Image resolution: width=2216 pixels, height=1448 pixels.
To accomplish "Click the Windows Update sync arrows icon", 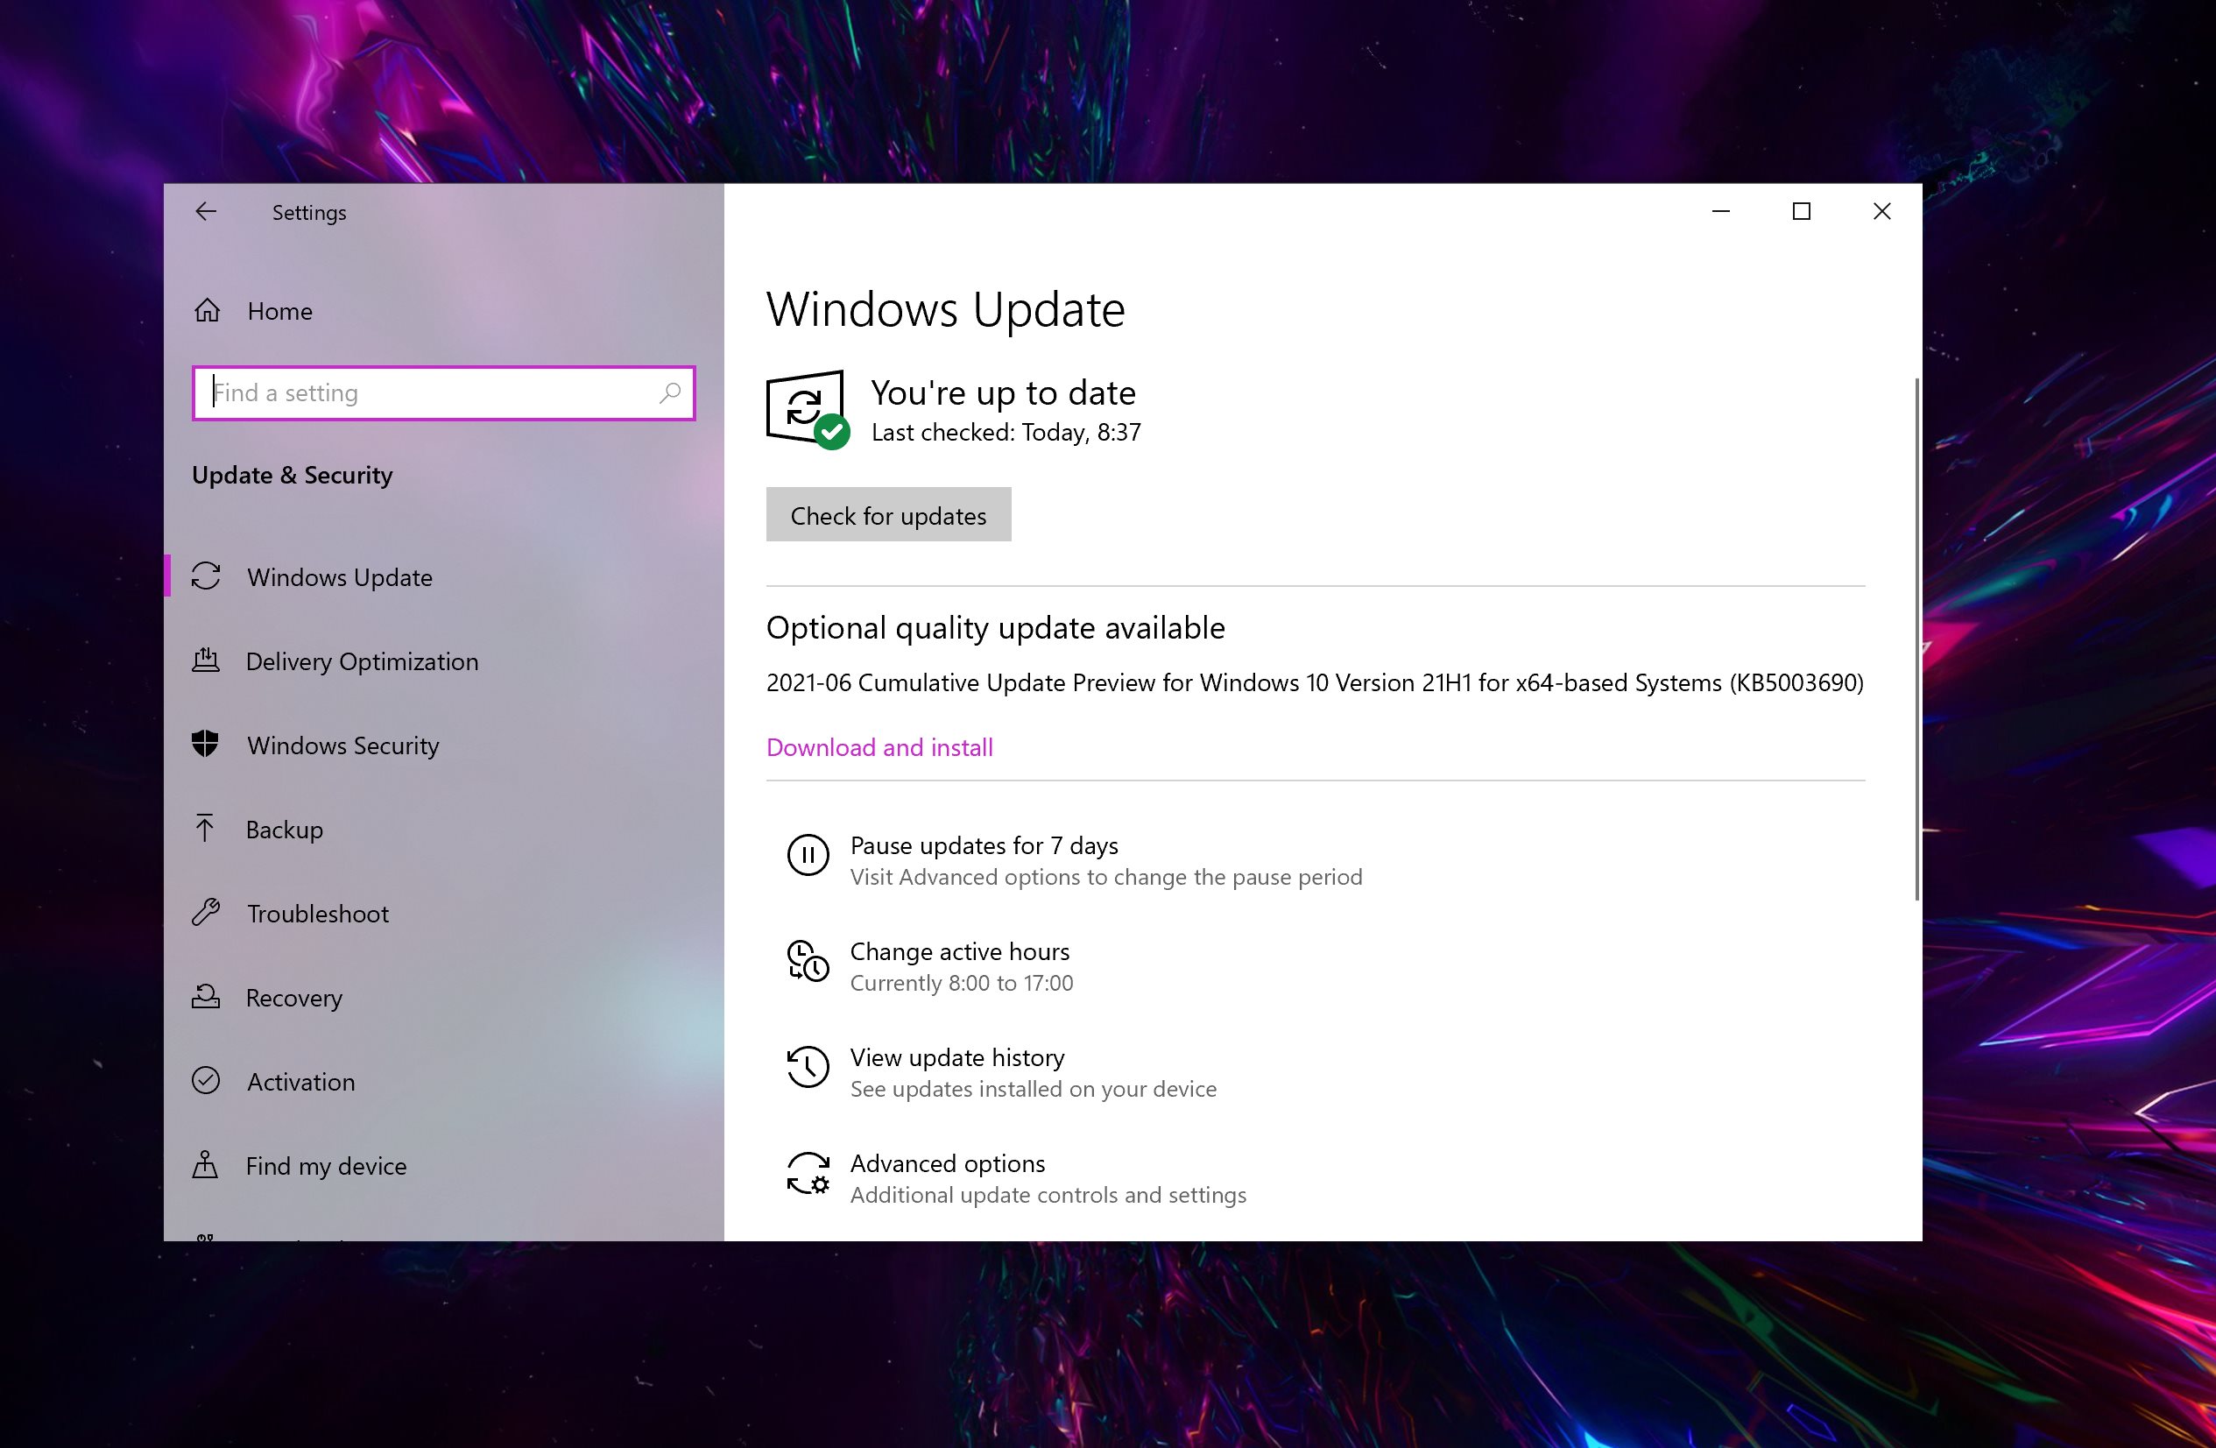I will (206, 576).
